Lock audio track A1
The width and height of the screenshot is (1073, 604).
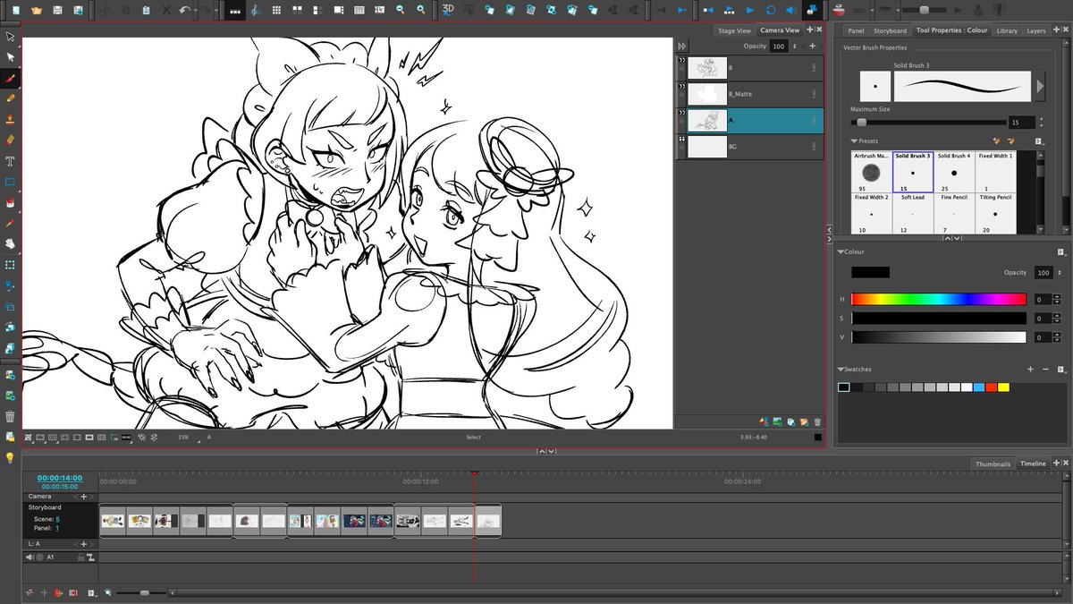80,557
